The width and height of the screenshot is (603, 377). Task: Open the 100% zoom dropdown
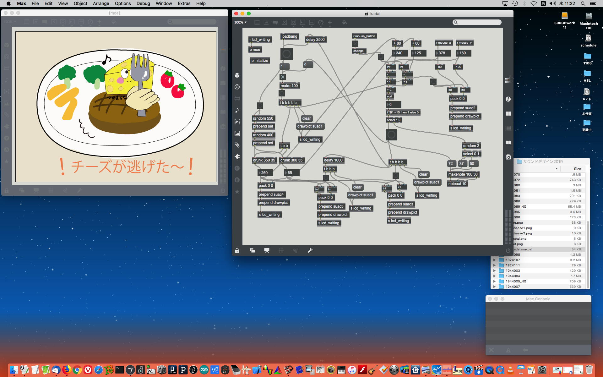coord(241,22)
